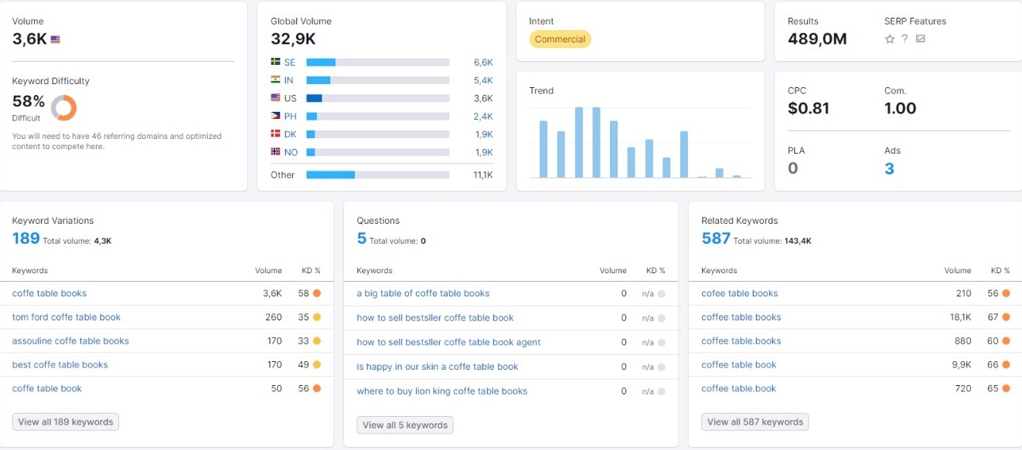Open the 189 keyword variations count
This screenshot has height=450, width=1022.
[26, 239]
